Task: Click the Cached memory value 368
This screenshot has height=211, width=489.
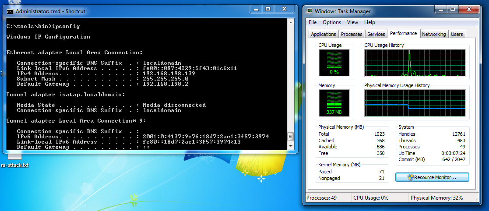Action: [x=381, y=141]
